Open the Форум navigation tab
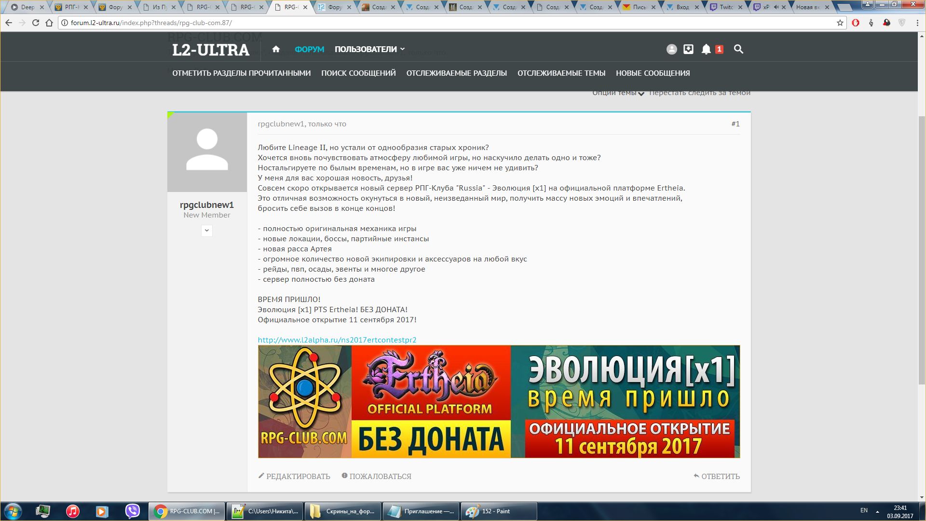 pyautogui.click(x=310, y=49)
